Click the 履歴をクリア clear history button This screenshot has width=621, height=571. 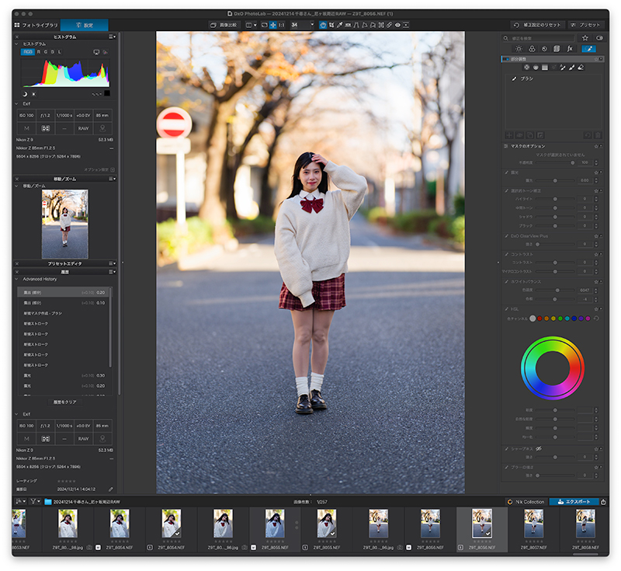(65, 402)
